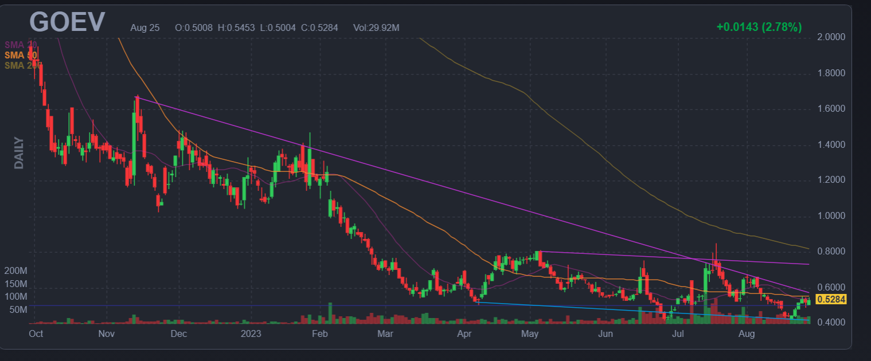The image size is (871, 361).
Task: Click the Oct date axis label
Action: pyautogui.click(x=36, y=333)
